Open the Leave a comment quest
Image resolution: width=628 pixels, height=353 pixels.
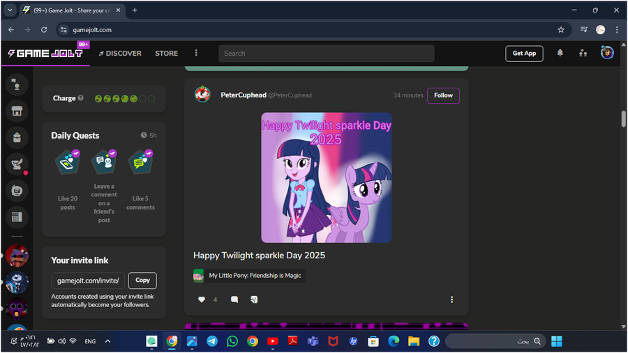tap(104, 186)
